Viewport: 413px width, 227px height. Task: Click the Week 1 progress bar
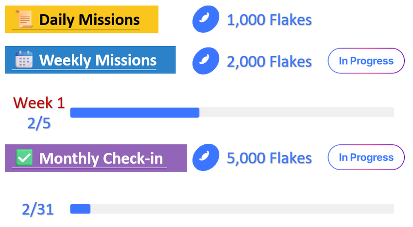pos(232,113)
